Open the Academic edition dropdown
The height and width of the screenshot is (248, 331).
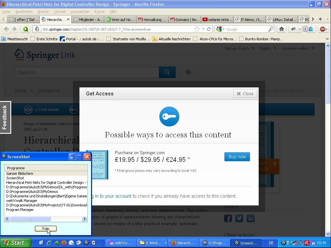tap(298, 48)
